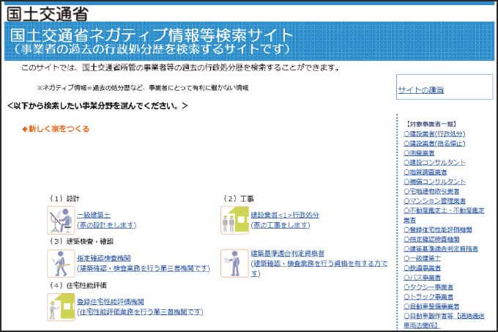Click the (4) 住宅性能評価 section heading
The image size is (498, 332).
point(78,285)
